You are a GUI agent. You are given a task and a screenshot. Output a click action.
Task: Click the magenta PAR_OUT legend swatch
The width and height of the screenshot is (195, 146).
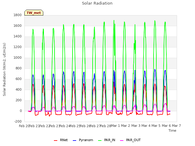click(122, 141)
